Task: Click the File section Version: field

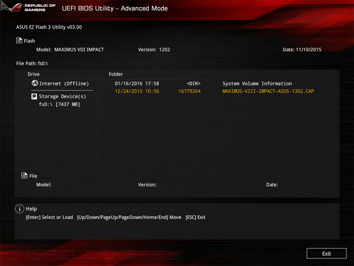Action: tap(147, 185)
